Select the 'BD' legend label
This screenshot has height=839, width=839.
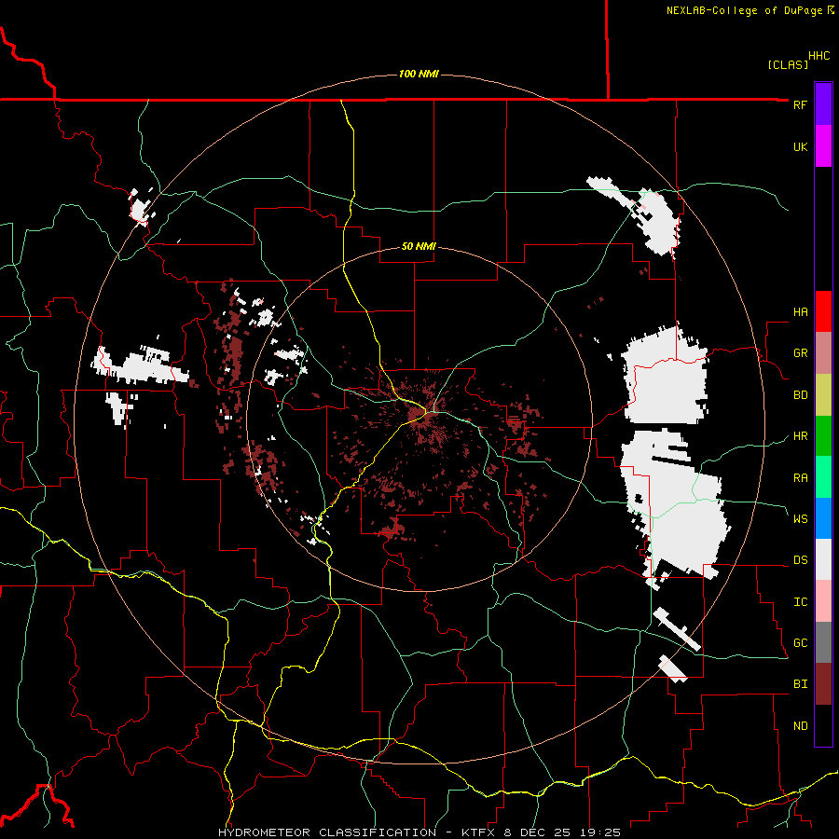[800, 395]
